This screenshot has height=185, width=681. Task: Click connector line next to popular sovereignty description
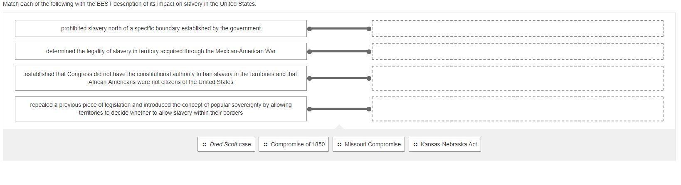(x=339, y=109)
